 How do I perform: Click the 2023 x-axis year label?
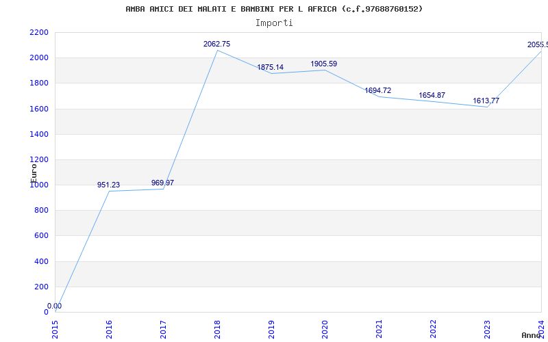tap(487, 329)
